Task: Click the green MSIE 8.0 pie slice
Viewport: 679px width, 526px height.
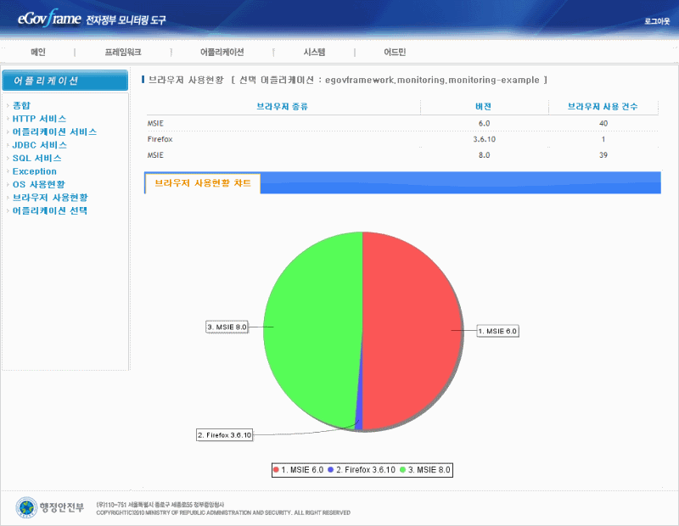Action: (x=310, y=331)
